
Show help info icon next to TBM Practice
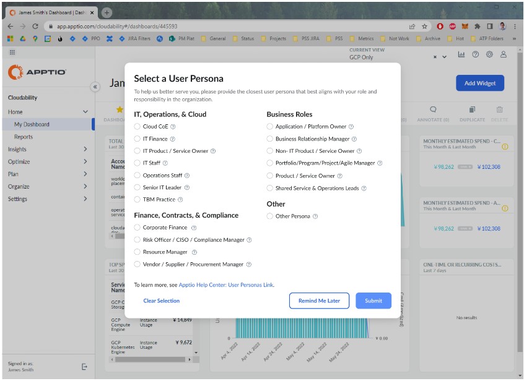click(180, 200)
